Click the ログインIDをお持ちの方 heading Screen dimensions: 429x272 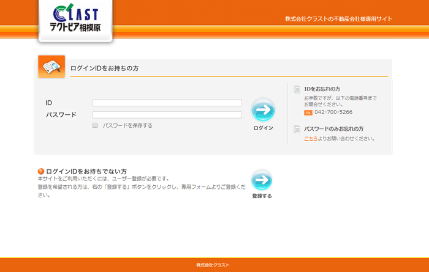click(105, 68)
